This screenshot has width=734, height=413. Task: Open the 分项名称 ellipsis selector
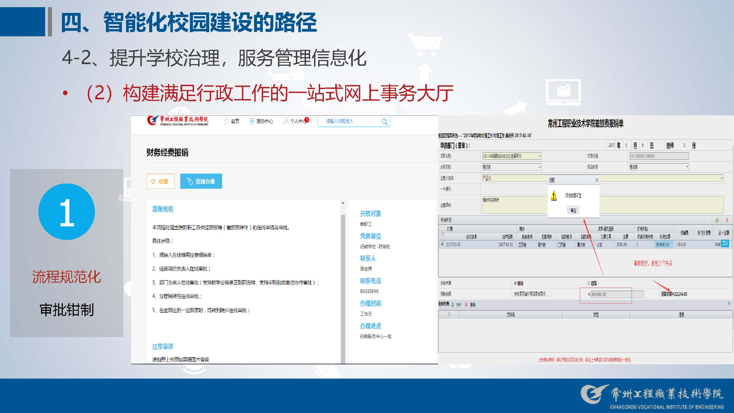(x=539, y=167)
